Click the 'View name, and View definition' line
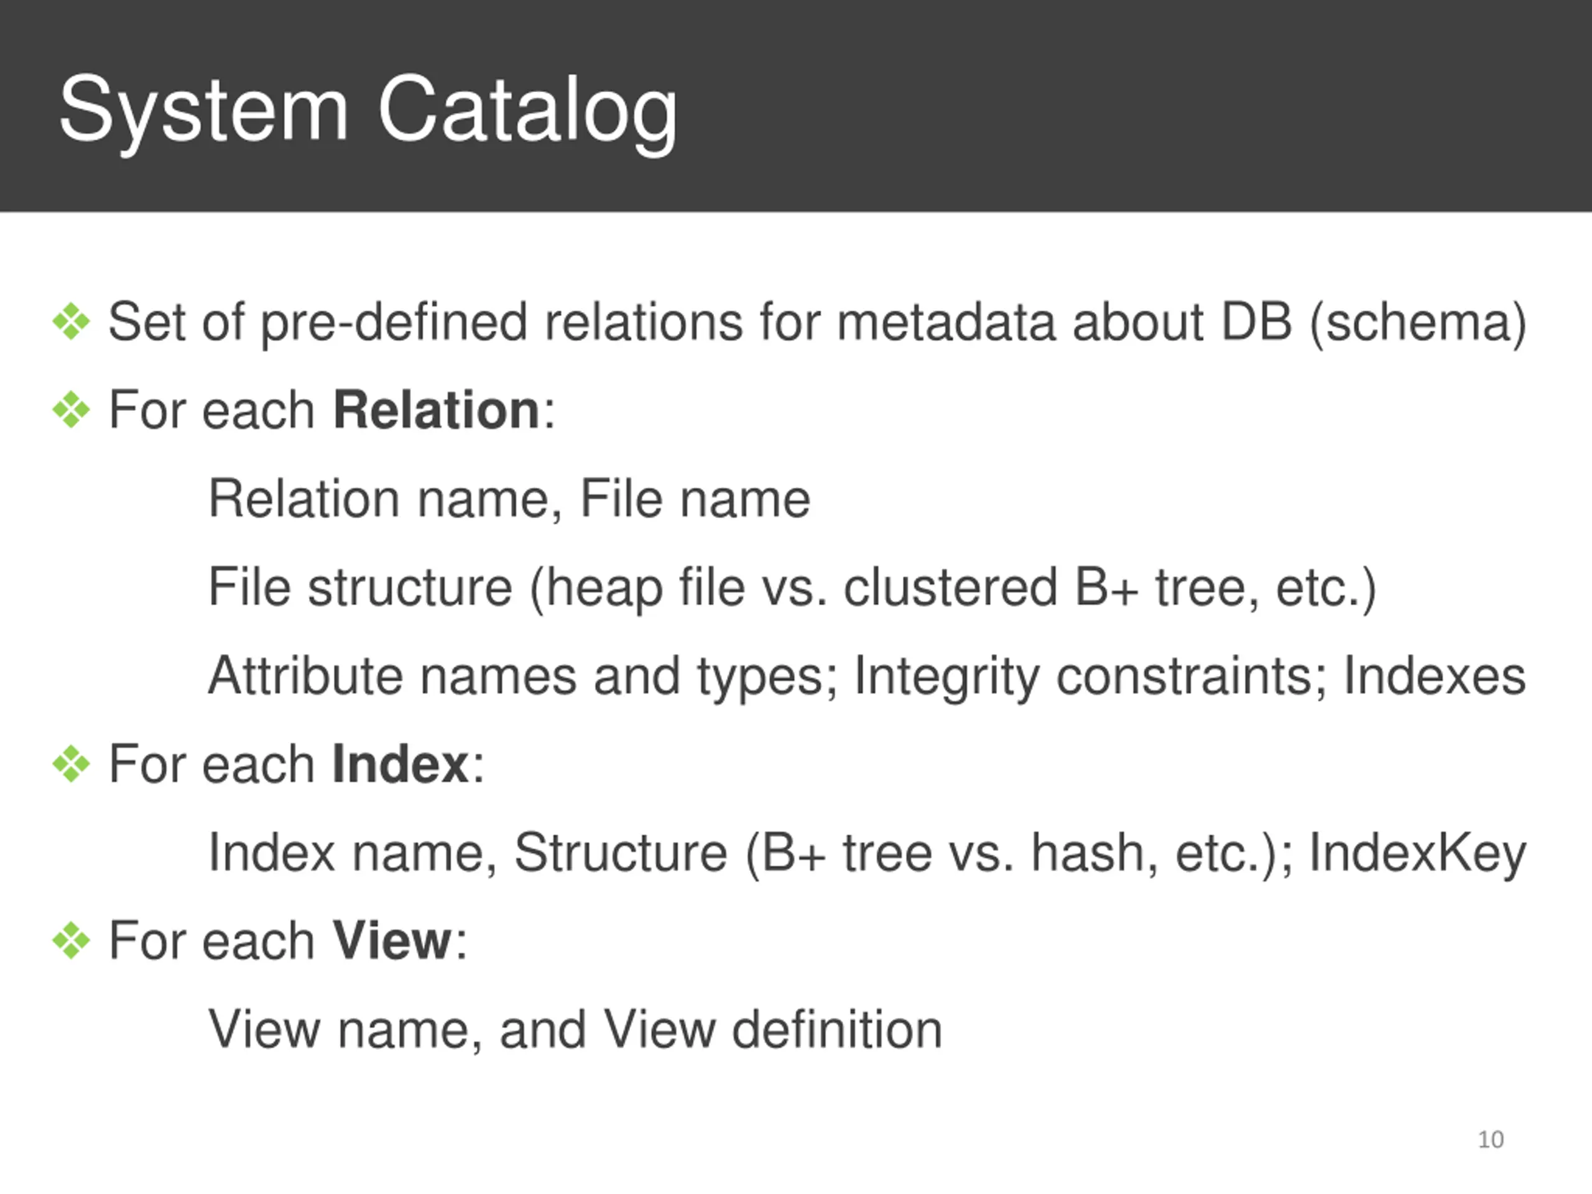Screen dimensions: 1592x1194 [575, 1030]
